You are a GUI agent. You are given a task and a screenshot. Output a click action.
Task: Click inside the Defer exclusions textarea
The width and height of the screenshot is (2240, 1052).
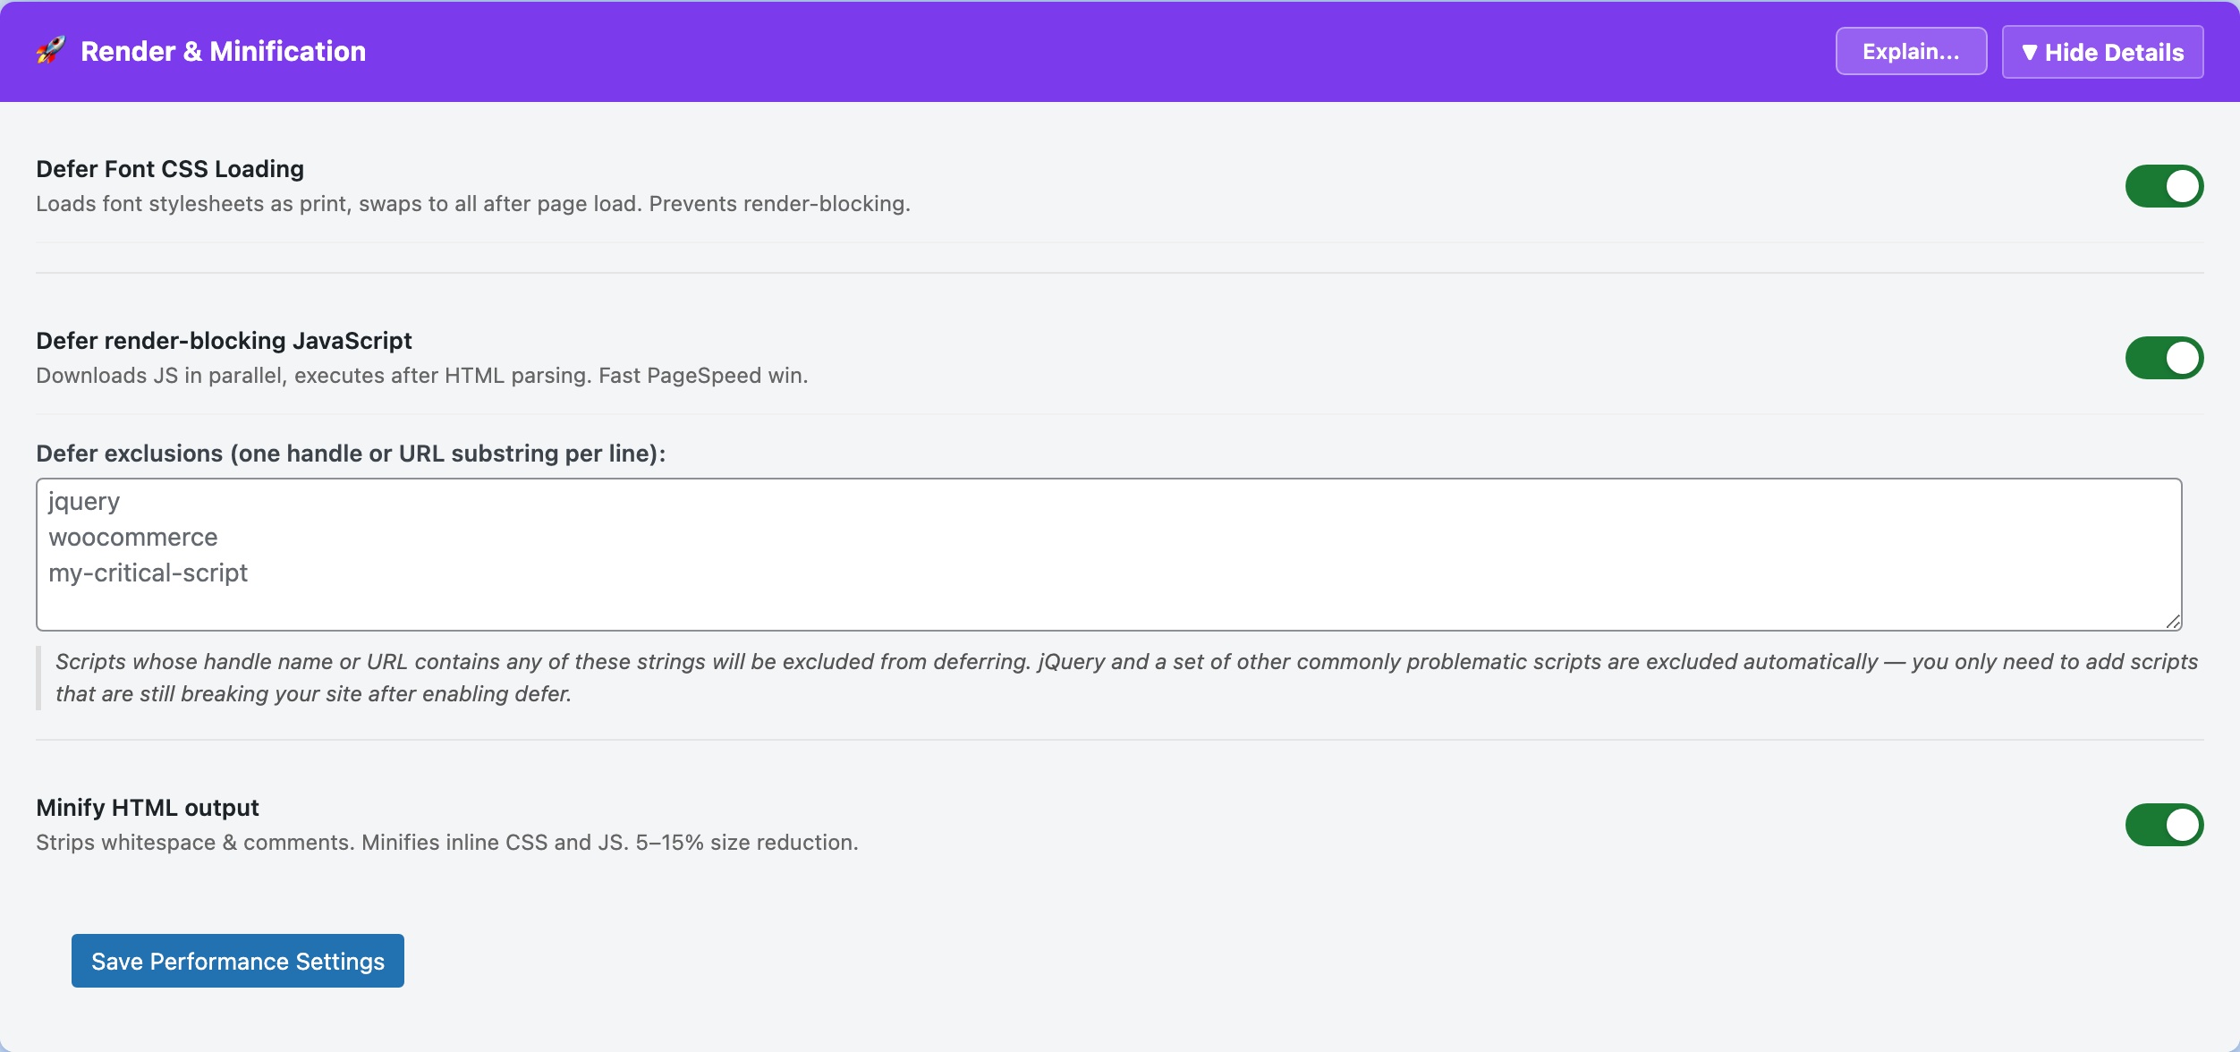tap(1073, 555)
